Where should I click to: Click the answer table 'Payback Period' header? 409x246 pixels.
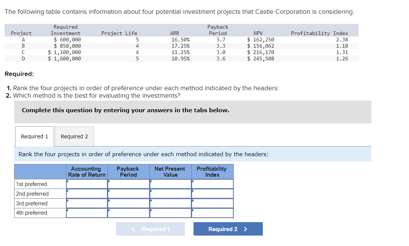coord(128,172)
